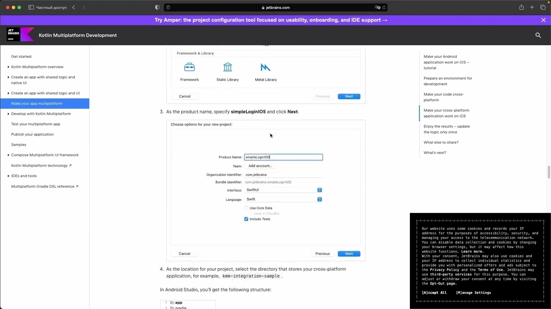Image resolution: width=551 pixels, height=309 pixels.
Task: Expand Kotlin Multiplatform overview section
Action: (8, 67)
